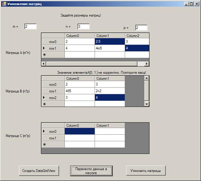Select Matrix B row0 Column1 cell with 3
201x181 pixels.
[x=110, y=84]
